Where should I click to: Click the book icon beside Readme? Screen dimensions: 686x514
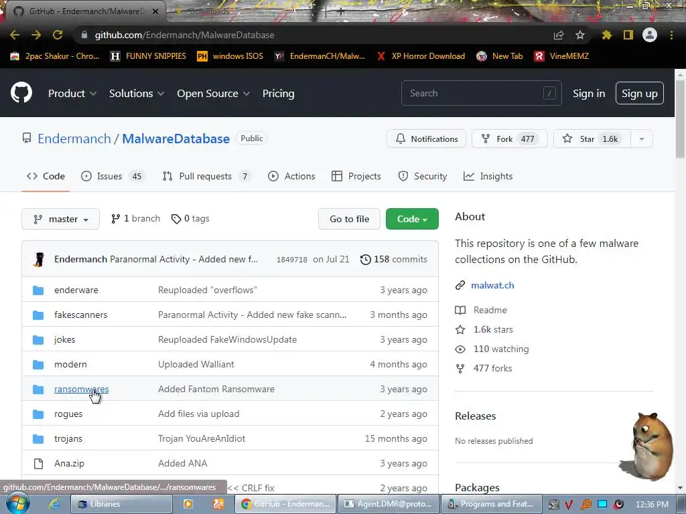point(460,311)
